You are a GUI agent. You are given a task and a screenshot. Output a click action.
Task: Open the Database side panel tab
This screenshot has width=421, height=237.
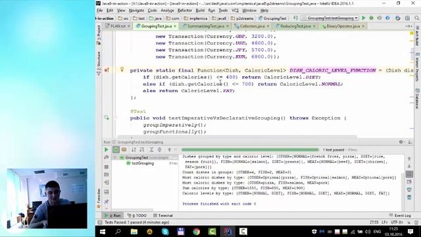[x=417, y=99]
